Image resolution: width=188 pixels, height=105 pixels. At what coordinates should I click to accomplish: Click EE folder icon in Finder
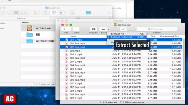pos(29,35)
